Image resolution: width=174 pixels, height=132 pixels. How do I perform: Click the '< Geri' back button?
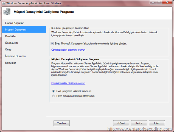click(121, 123)
